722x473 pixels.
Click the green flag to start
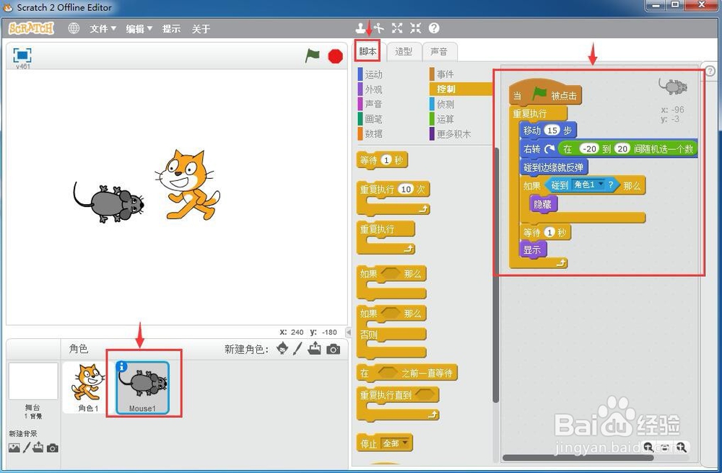point(312,56)
